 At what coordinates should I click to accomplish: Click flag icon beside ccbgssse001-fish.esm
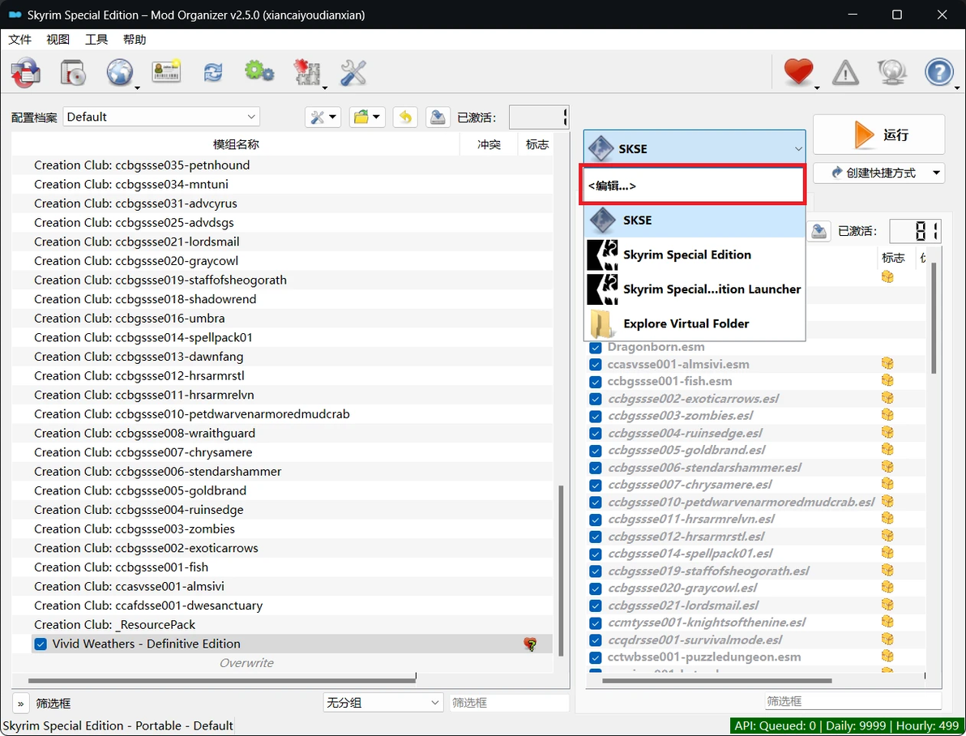tap(887, 380)
